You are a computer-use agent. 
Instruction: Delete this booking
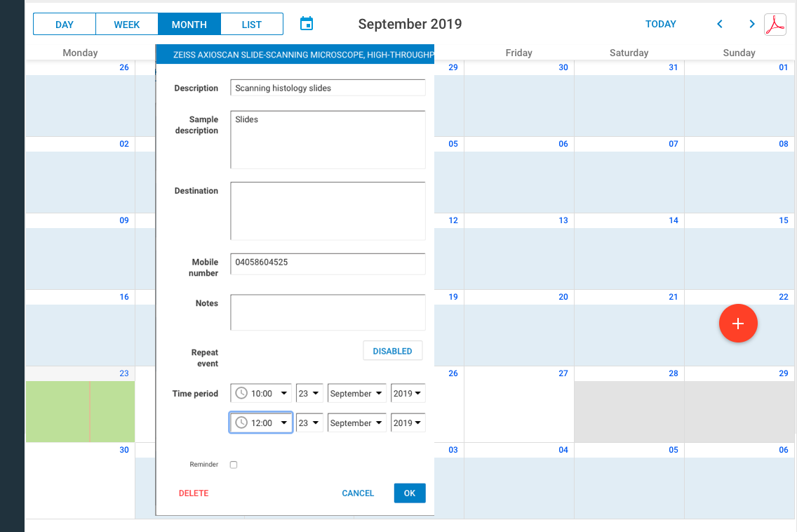(194, 493)
